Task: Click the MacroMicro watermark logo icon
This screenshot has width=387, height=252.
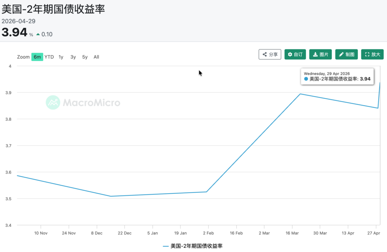Action: [53, 103]
